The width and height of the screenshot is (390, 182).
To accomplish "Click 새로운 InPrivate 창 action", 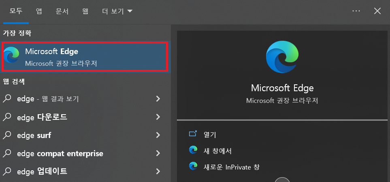I will tap(232, 167).
